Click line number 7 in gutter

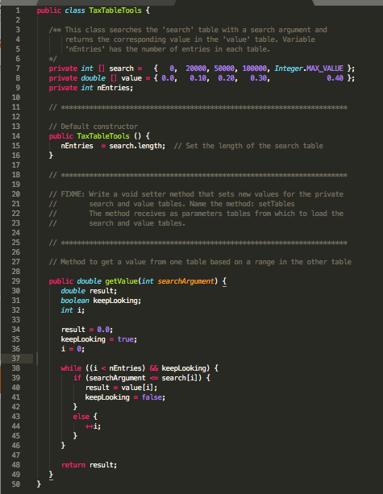[18, 68]
